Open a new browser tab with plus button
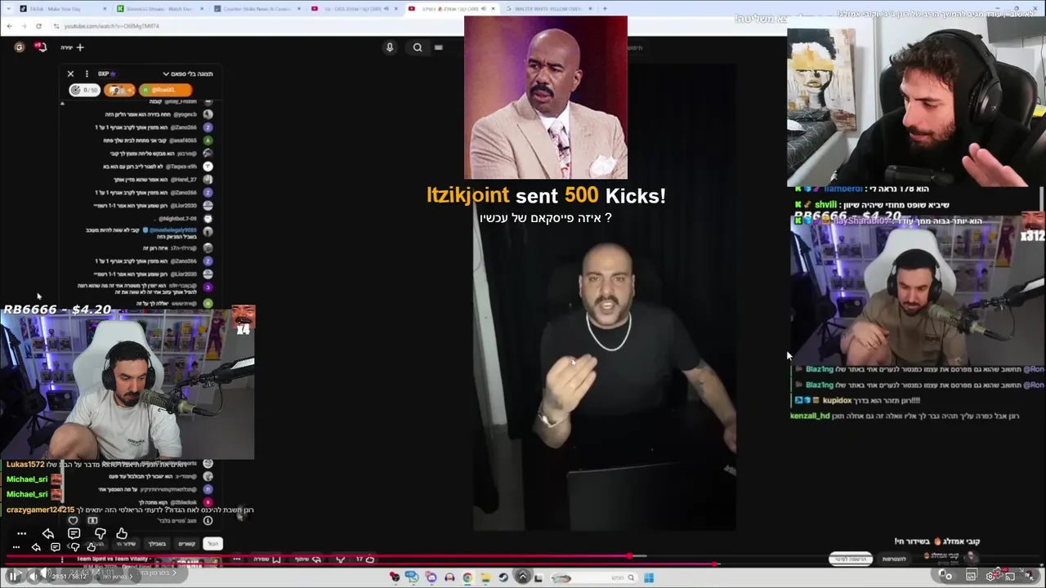Screen dimensions: 1046x588 coord(605,8)
